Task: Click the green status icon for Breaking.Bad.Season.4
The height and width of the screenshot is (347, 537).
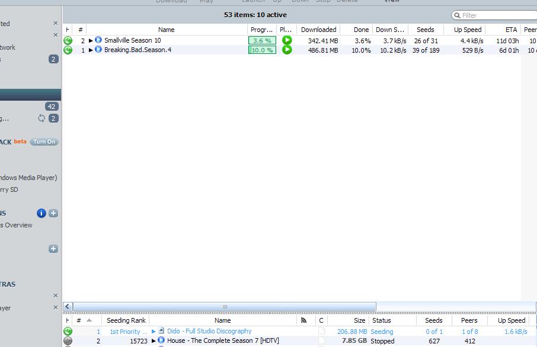Action: pyautogui.click(x=68, y=50)
